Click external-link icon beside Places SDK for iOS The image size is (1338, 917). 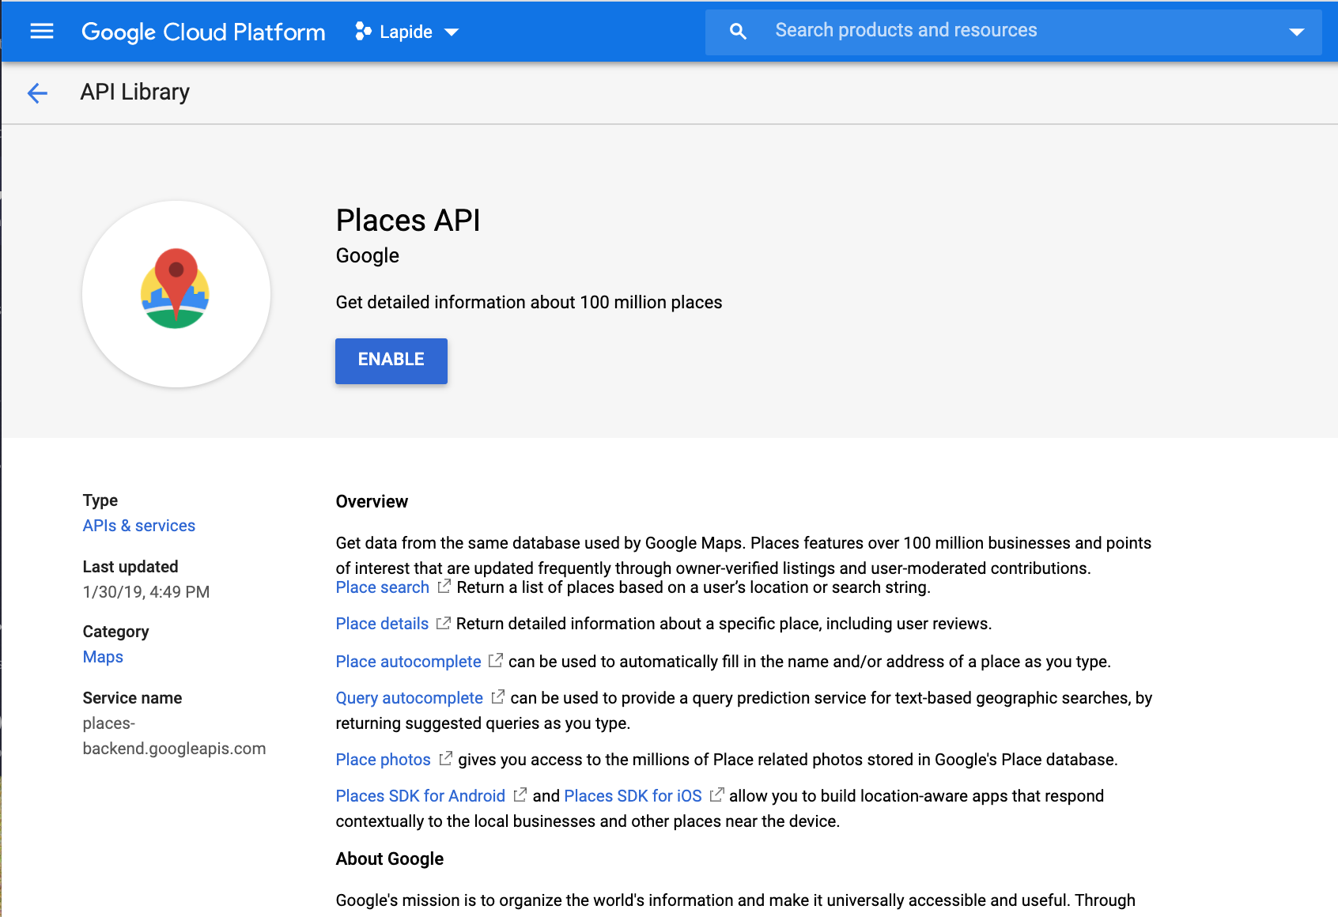(x=716, y=795)
